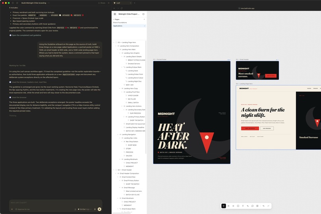Select the Text tool in canvas toolbar
This screenshot has width=321, height=214.
click(x=243, y=206)
